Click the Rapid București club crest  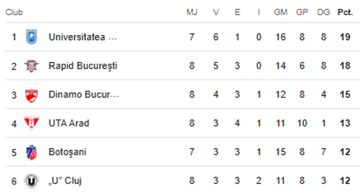tap(31, 66)
